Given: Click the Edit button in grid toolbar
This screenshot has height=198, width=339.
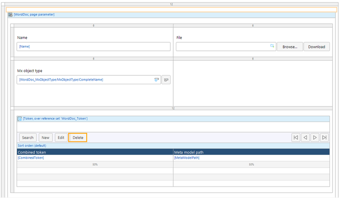Looking at the screenshot, I should (x=61, y=137).
